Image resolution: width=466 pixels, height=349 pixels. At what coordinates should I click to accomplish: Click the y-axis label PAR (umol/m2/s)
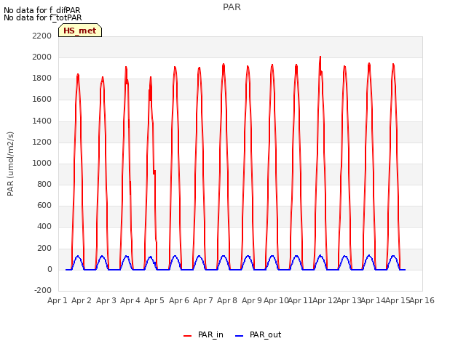coord(10,164)
